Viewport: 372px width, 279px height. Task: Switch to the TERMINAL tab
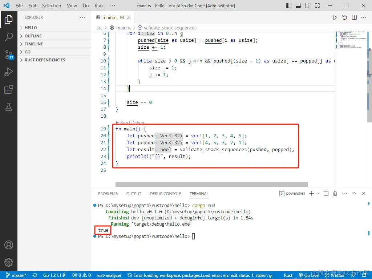tap(199, 194)
